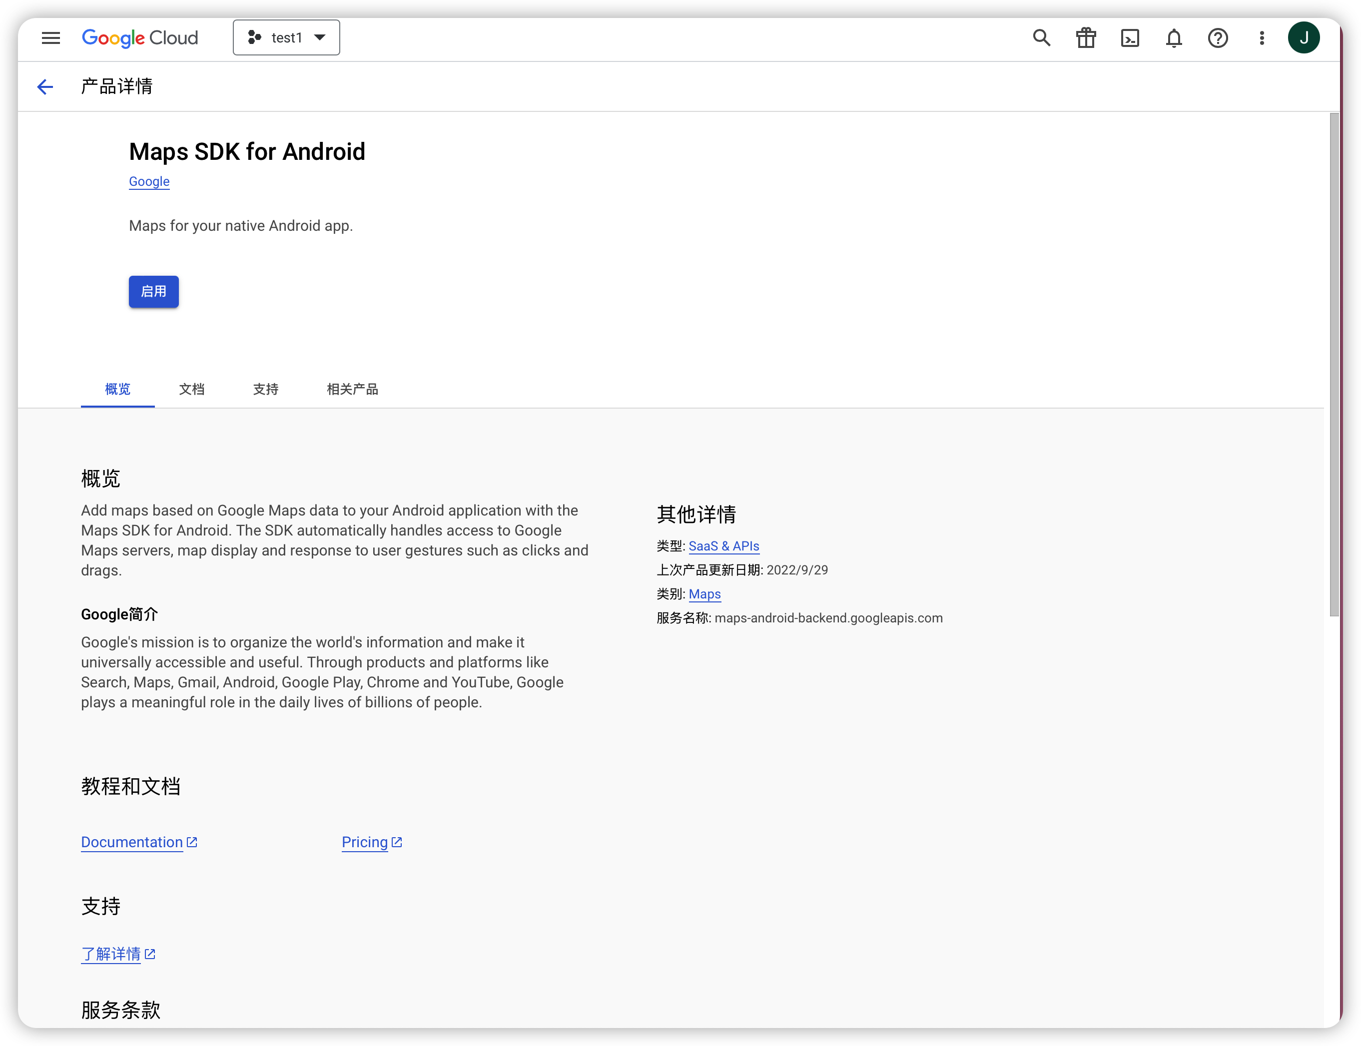Switch to the 文档 tab
This screenshot has height=1046, width=1361.
(192, 389)
